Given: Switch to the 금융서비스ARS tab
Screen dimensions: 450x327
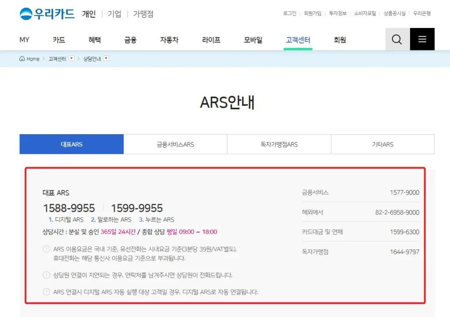Looking at the screenshot, I should click(175, 144).
